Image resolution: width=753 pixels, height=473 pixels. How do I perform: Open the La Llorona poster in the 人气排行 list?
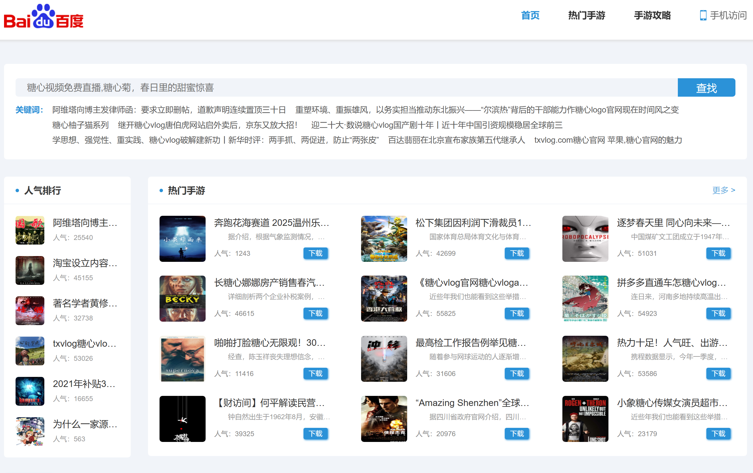pyautogui.click(x=30, y=270)
